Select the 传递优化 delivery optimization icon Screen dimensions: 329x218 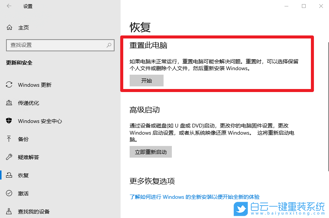[8, 103]
